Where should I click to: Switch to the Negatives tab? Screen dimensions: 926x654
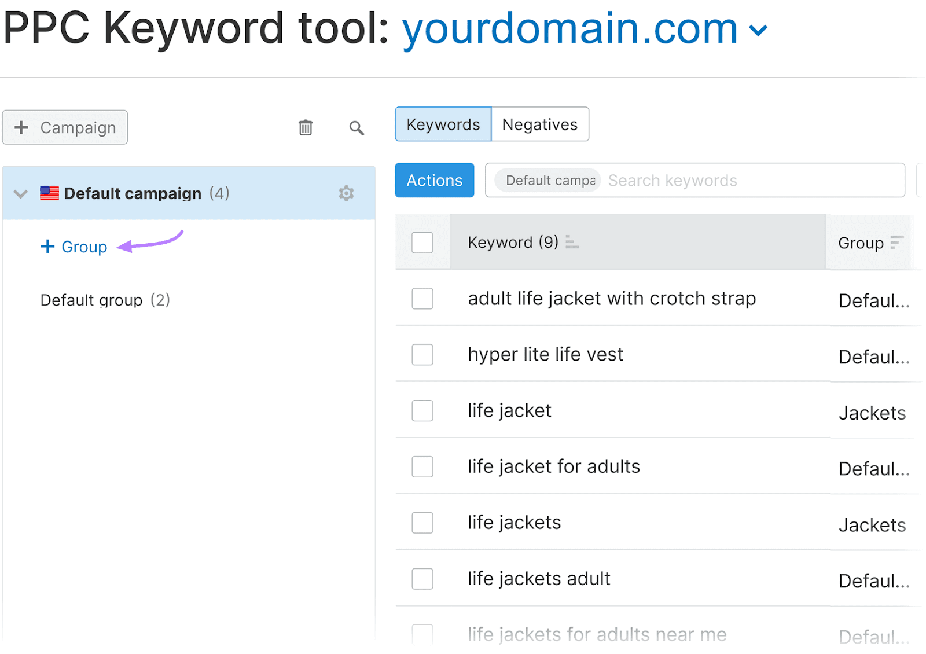pos(540,124)
